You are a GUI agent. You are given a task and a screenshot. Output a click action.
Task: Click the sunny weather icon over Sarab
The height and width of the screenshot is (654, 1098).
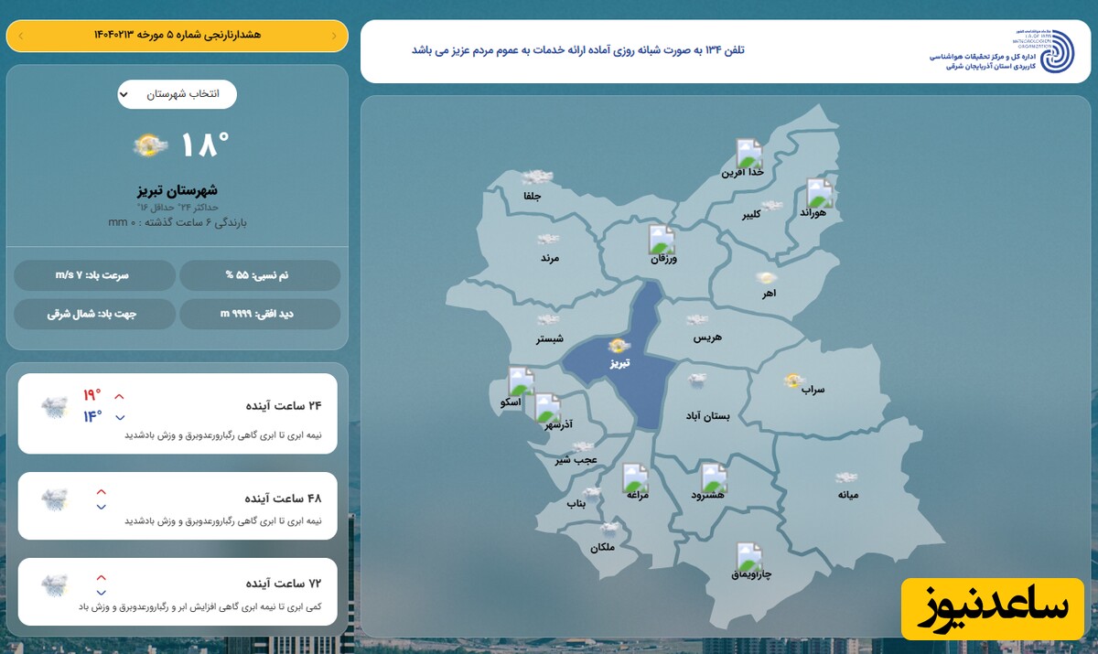(793, 381)
